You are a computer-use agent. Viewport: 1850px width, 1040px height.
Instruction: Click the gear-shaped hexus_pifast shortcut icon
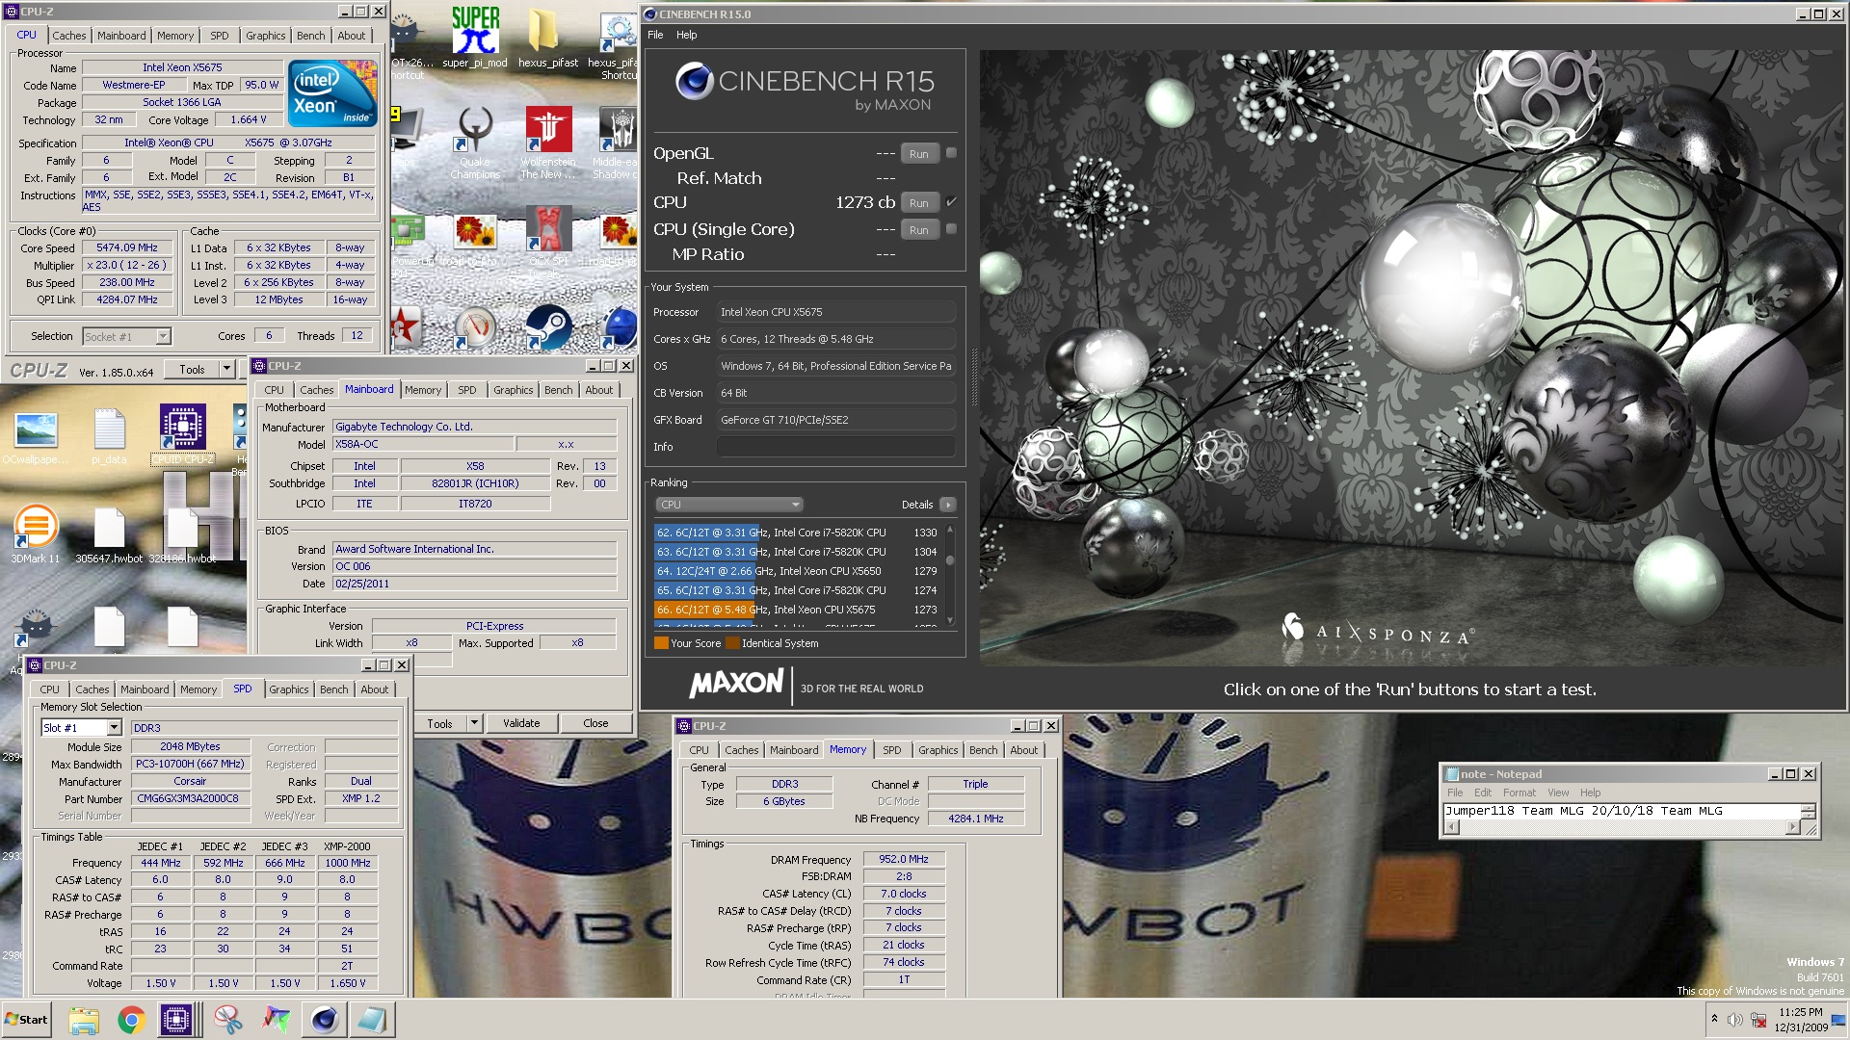click(x=618, y=39)
